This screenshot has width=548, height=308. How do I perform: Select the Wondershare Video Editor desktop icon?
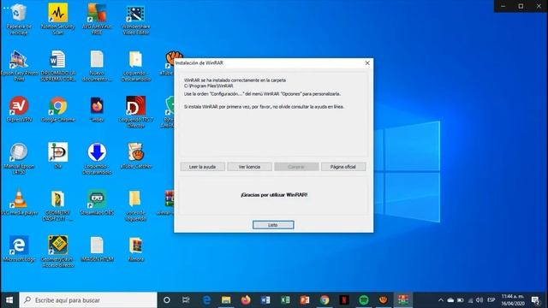click(136, 20)
